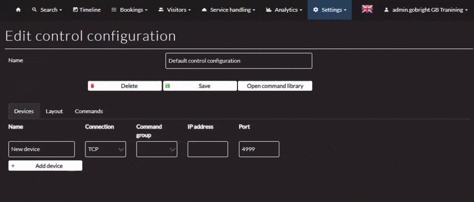Select the Devices tab
The image size is (474, 202).
pyautogui.click(x=24, y=111)
